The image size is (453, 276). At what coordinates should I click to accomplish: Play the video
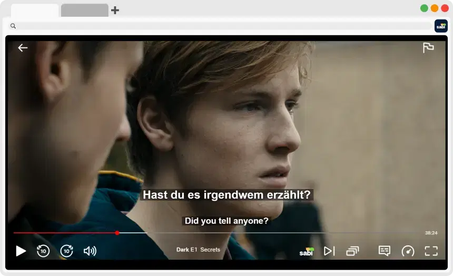(x=21, y=251)
